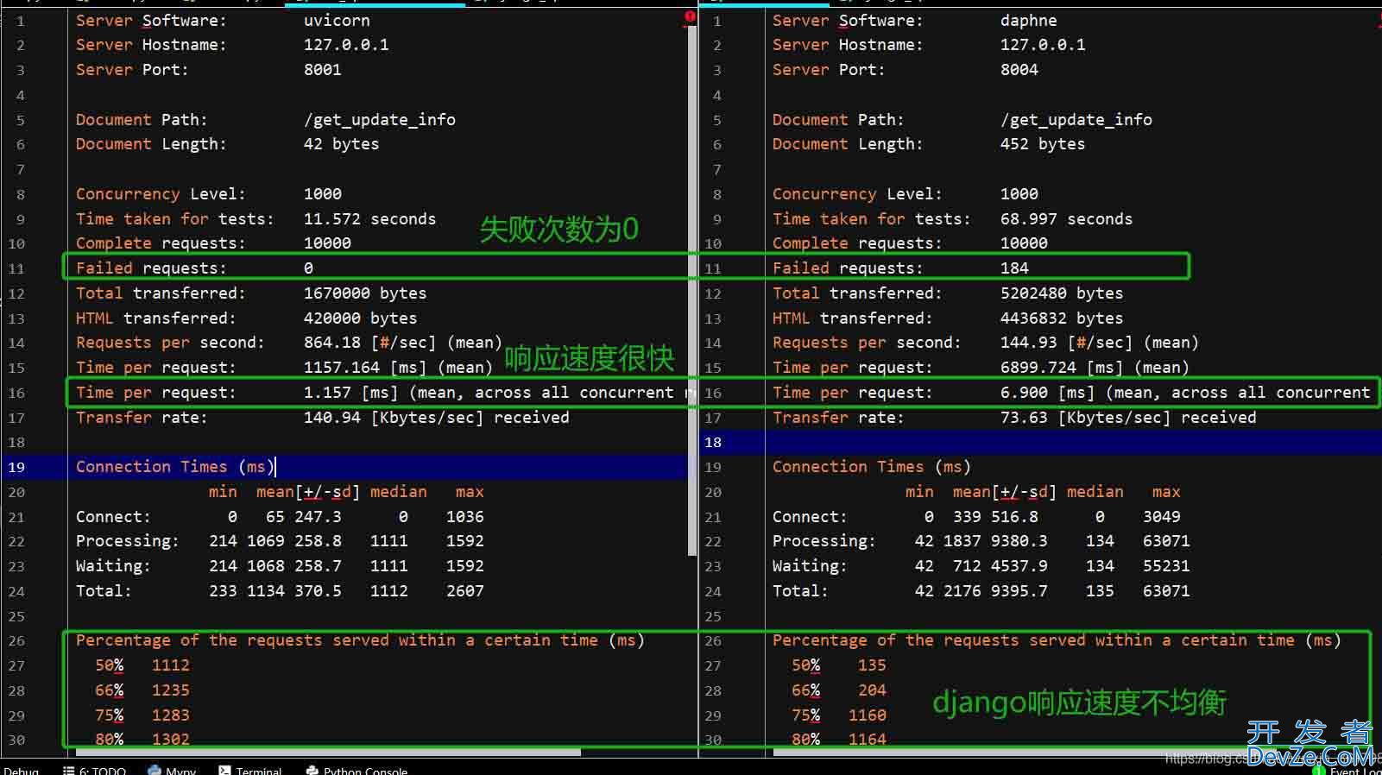Click line number 19 in left gutter
This screenshot has width=1382, height=775.
click(16, 468)
